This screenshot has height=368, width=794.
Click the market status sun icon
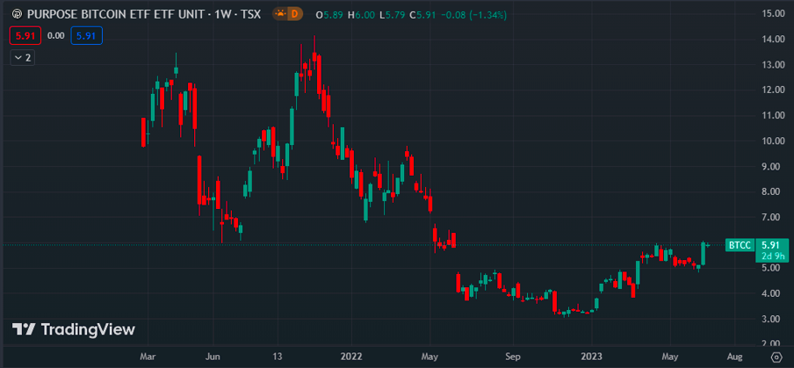point(279,14)
